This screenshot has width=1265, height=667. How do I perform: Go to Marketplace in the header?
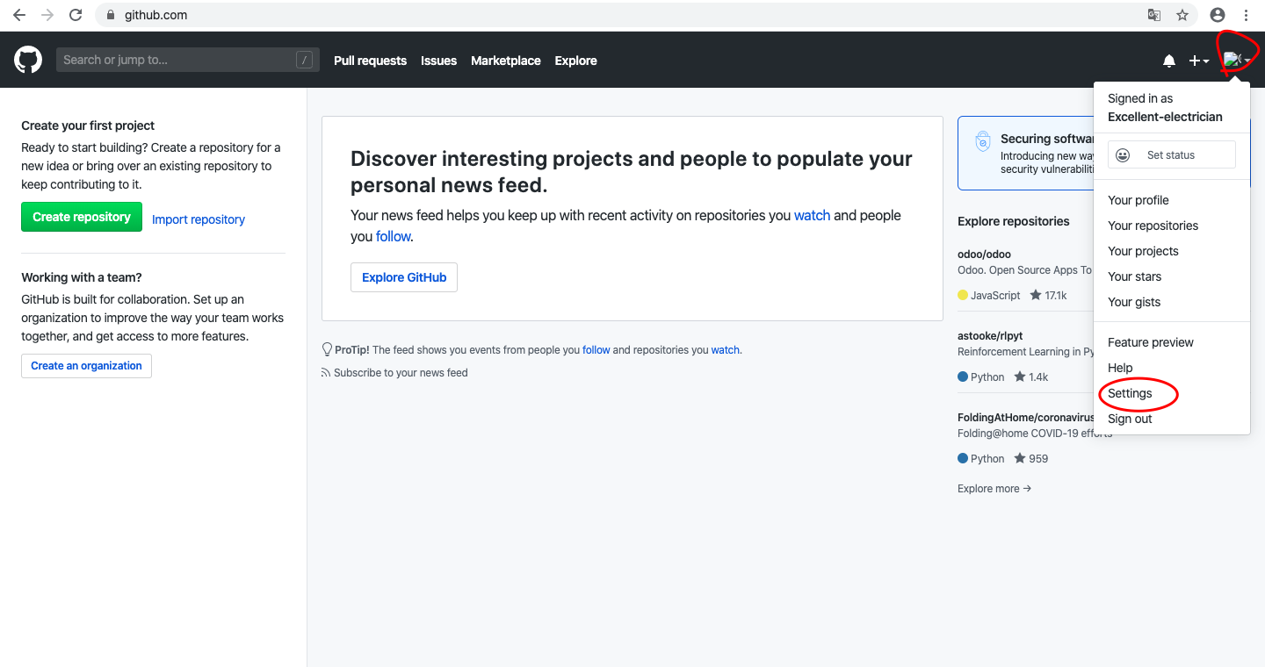506,61
